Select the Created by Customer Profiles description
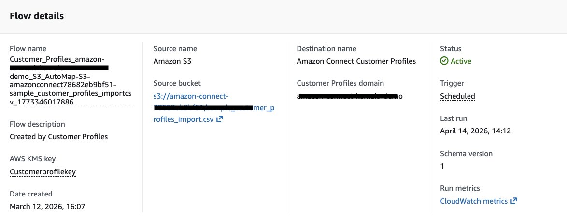This screenshot has height=222, width=567. 58,137
